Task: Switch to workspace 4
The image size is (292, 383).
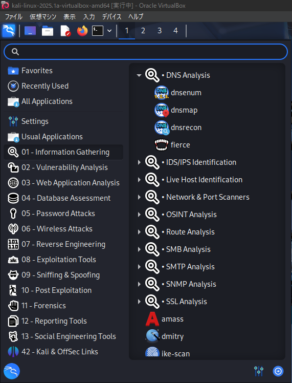Action: pyautogui.click(x=175, y=31)
